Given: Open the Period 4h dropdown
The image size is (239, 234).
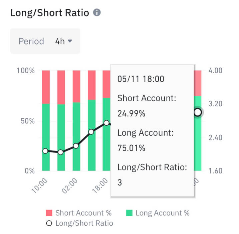Looking at the screenshot, I should click(x=45, y=41).
